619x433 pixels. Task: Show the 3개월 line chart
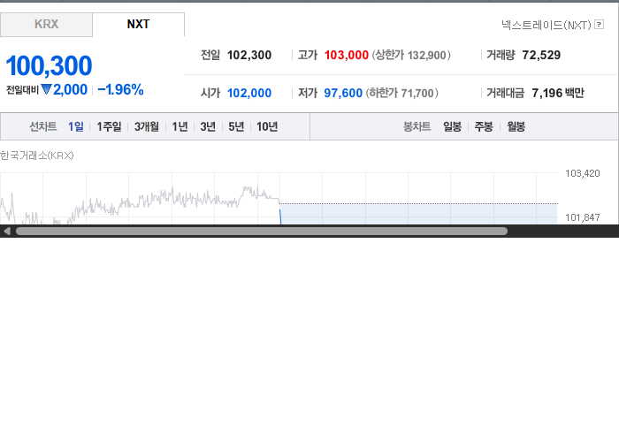point(147,126)
